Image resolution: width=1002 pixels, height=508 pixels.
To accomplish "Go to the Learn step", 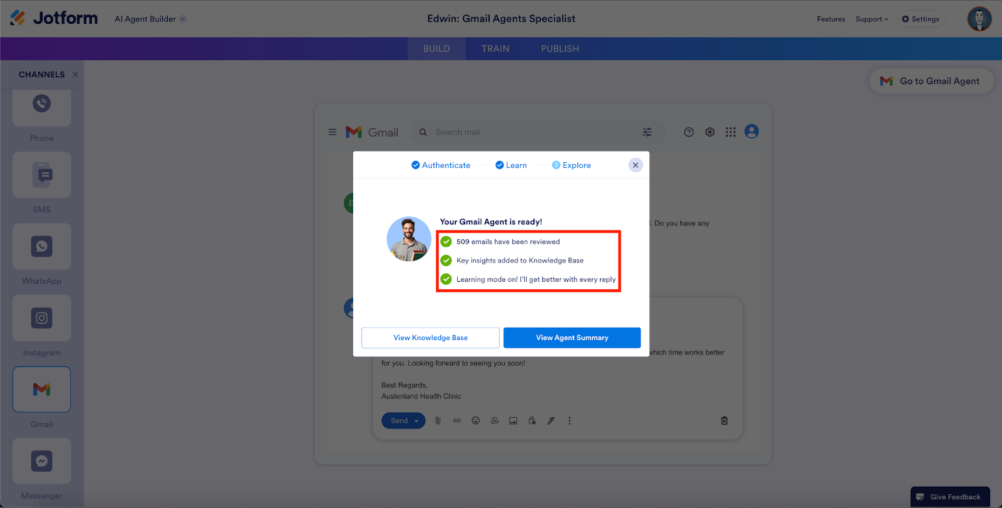I will [x=511, y=165].
